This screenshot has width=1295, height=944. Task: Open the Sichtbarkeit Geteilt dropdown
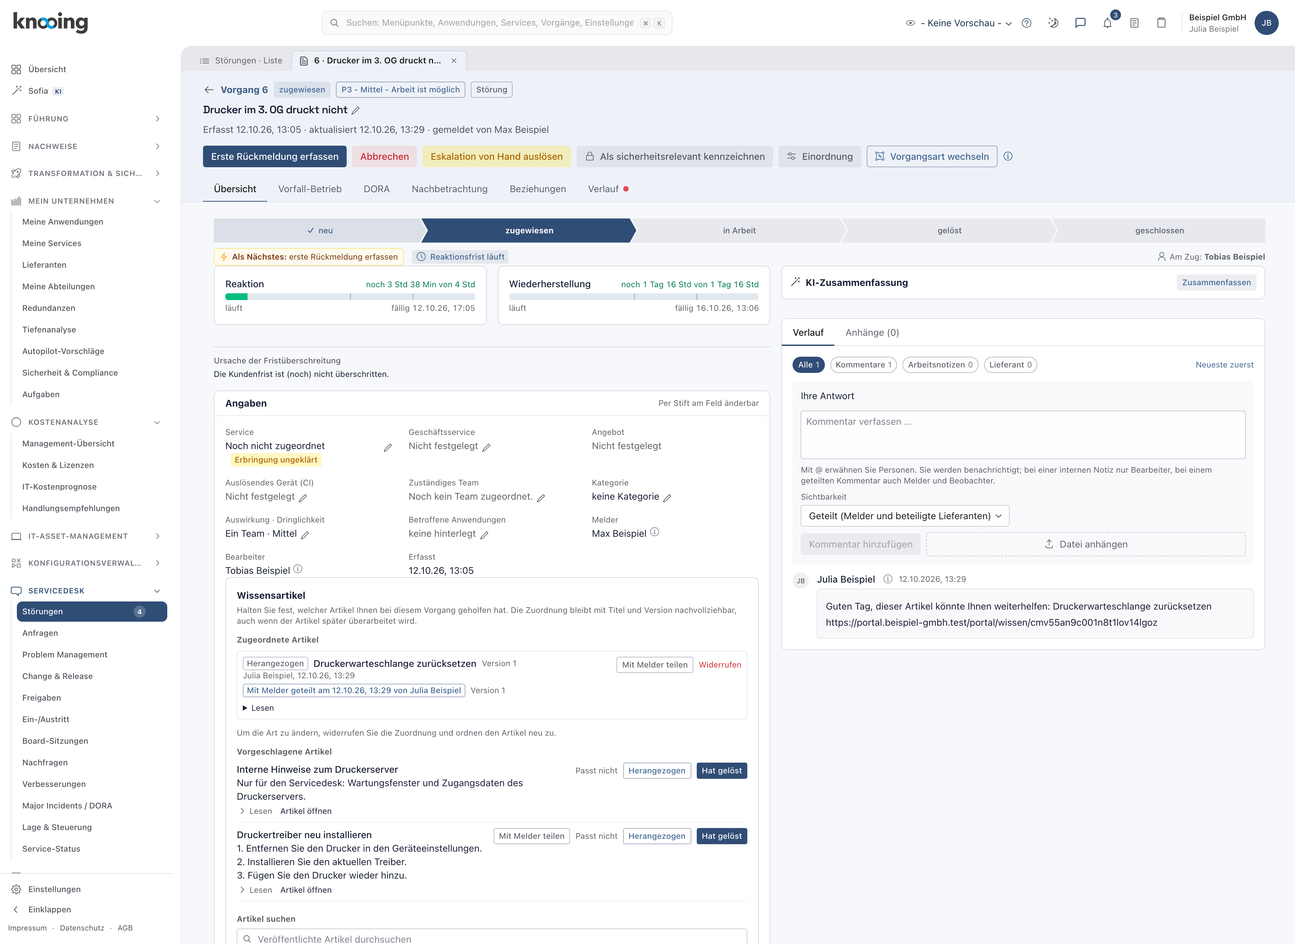click(905, 516)
